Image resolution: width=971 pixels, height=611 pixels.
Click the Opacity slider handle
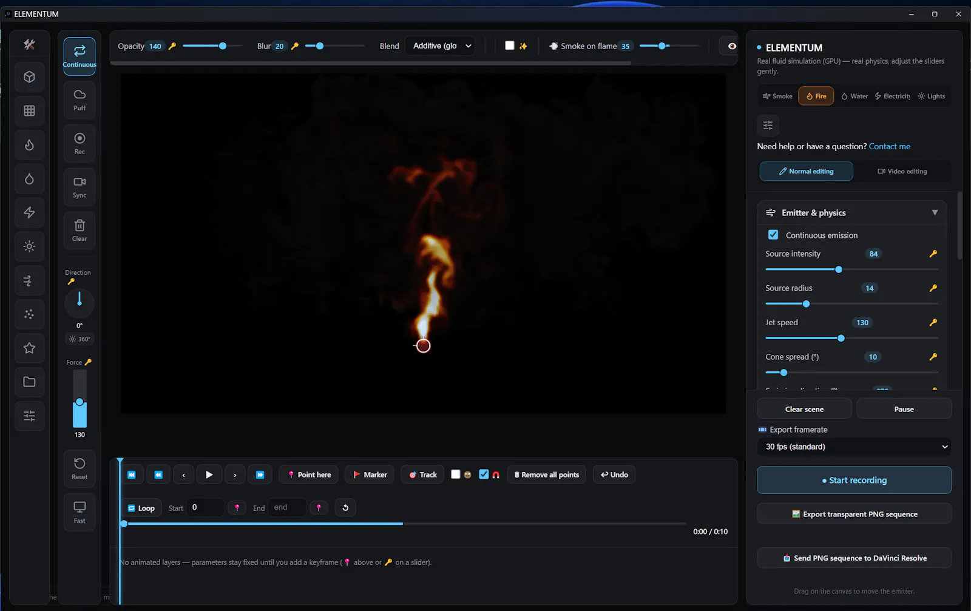coord(223,46)
